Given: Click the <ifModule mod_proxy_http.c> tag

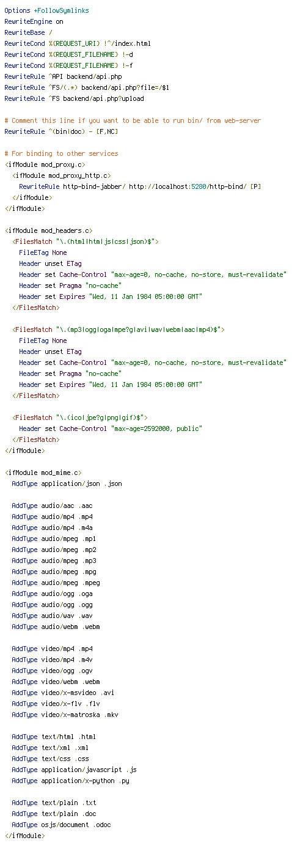Looking at the screenshot, I should (61, 175).
